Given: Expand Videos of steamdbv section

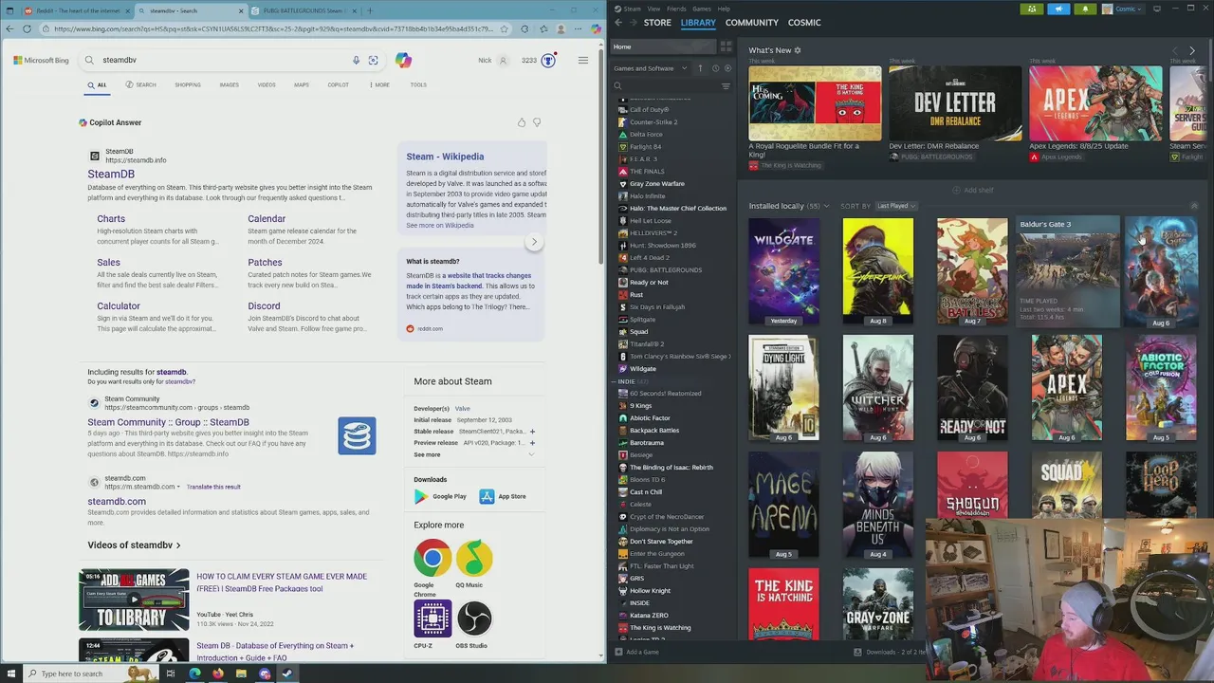Looking at the screenshot, I should point(134,545).
